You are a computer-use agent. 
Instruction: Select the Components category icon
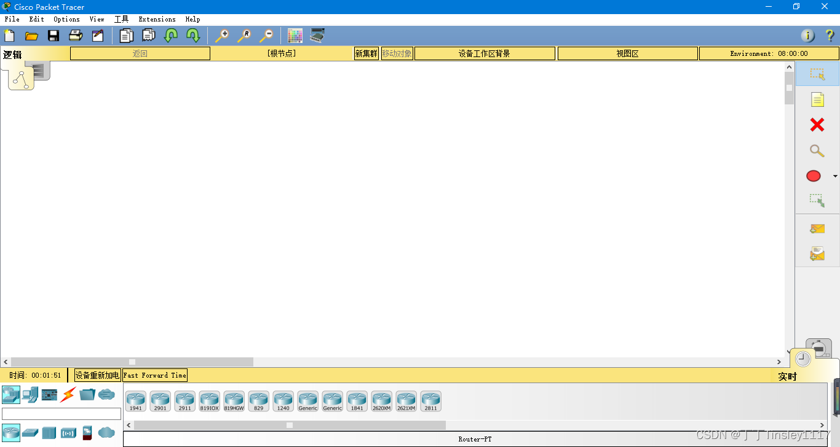49,394
